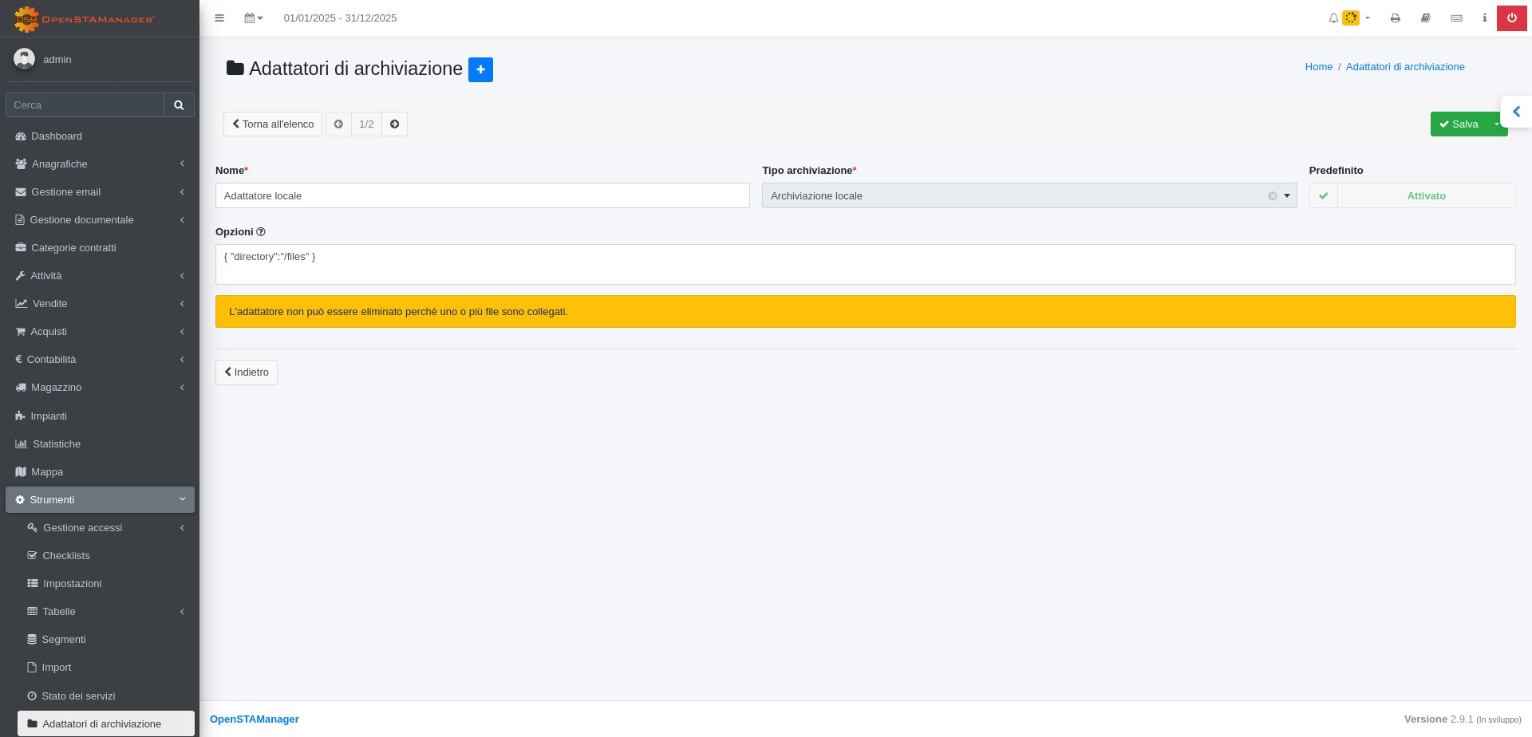1532x737 pixels.
Task: Click the blue plus button to add an adapter
Action: 480,69
